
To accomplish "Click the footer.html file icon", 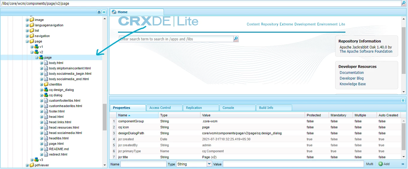I will 46,111.
